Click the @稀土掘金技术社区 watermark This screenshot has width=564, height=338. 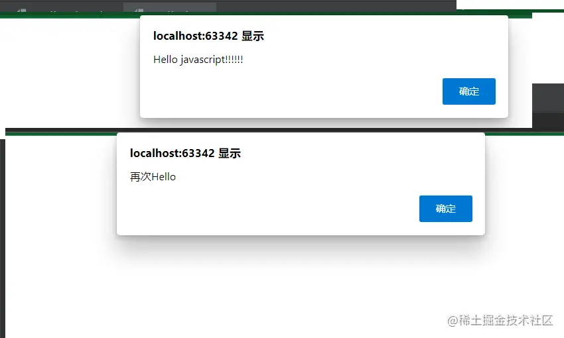tap(500, 320)
